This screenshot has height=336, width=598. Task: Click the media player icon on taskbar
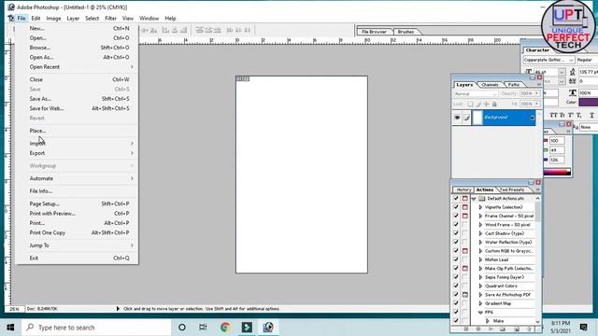pyautogui.click(x=247, y=328)
